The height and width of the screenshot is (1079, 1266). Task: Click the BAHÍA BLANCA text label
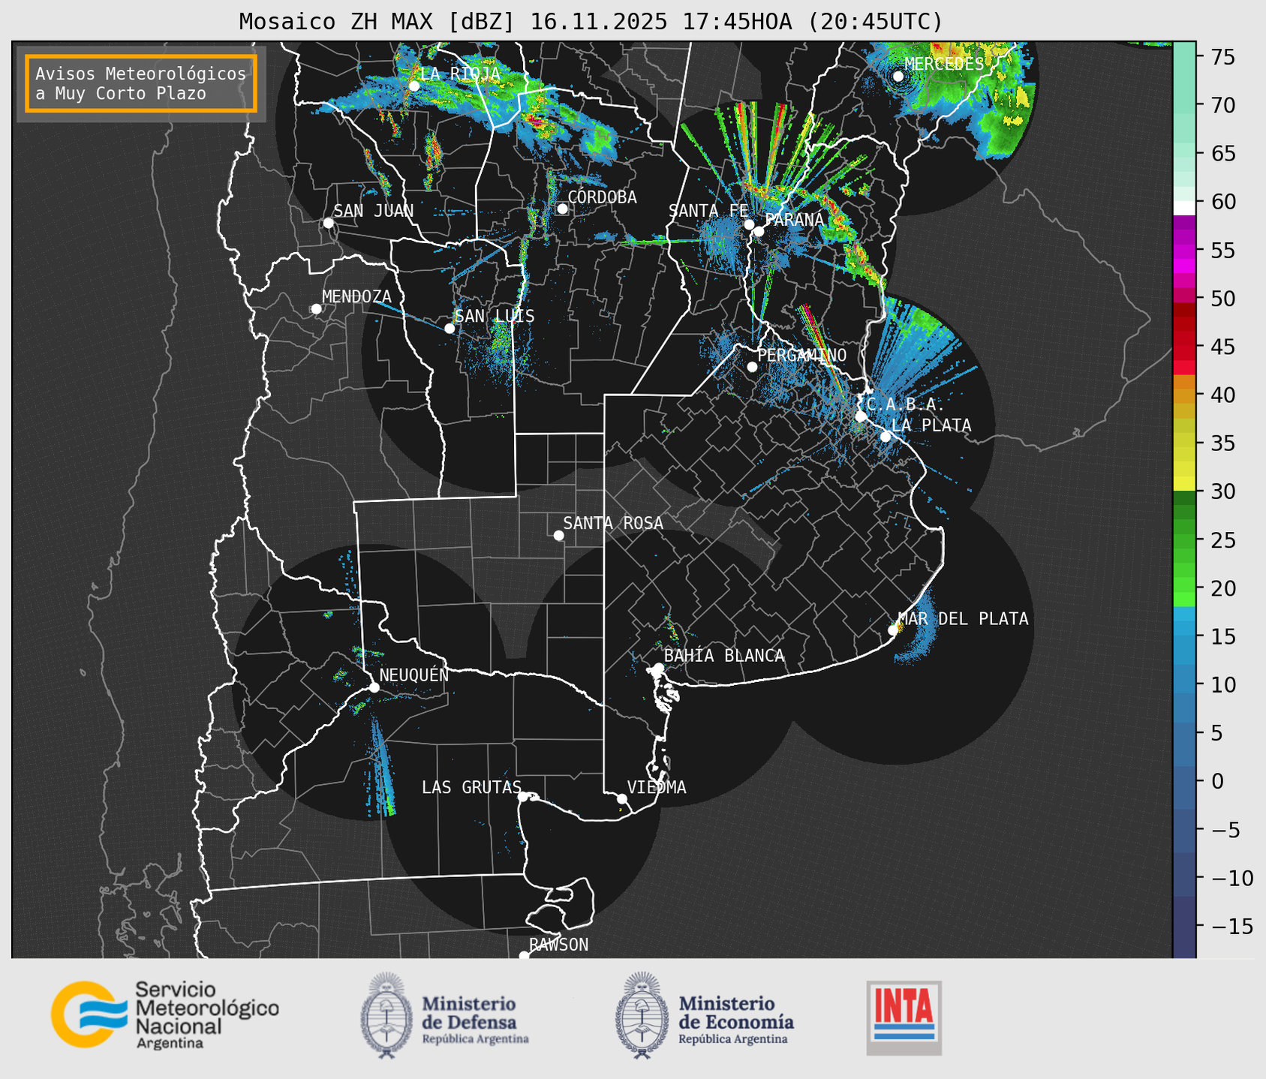pyautogui.click(x=724, y=655)
